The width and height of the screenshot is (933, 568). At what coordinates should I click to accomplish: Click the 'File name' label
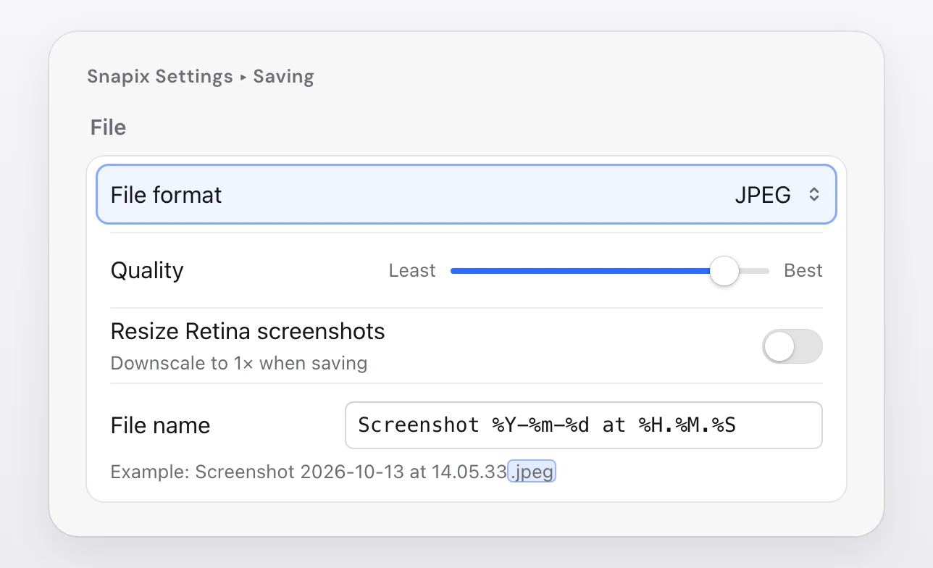point(160,425)
